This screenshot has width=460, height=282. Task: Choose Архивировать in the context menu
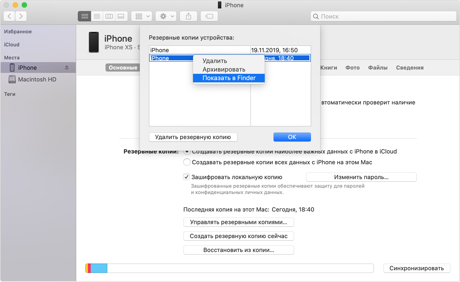(229, 69)
